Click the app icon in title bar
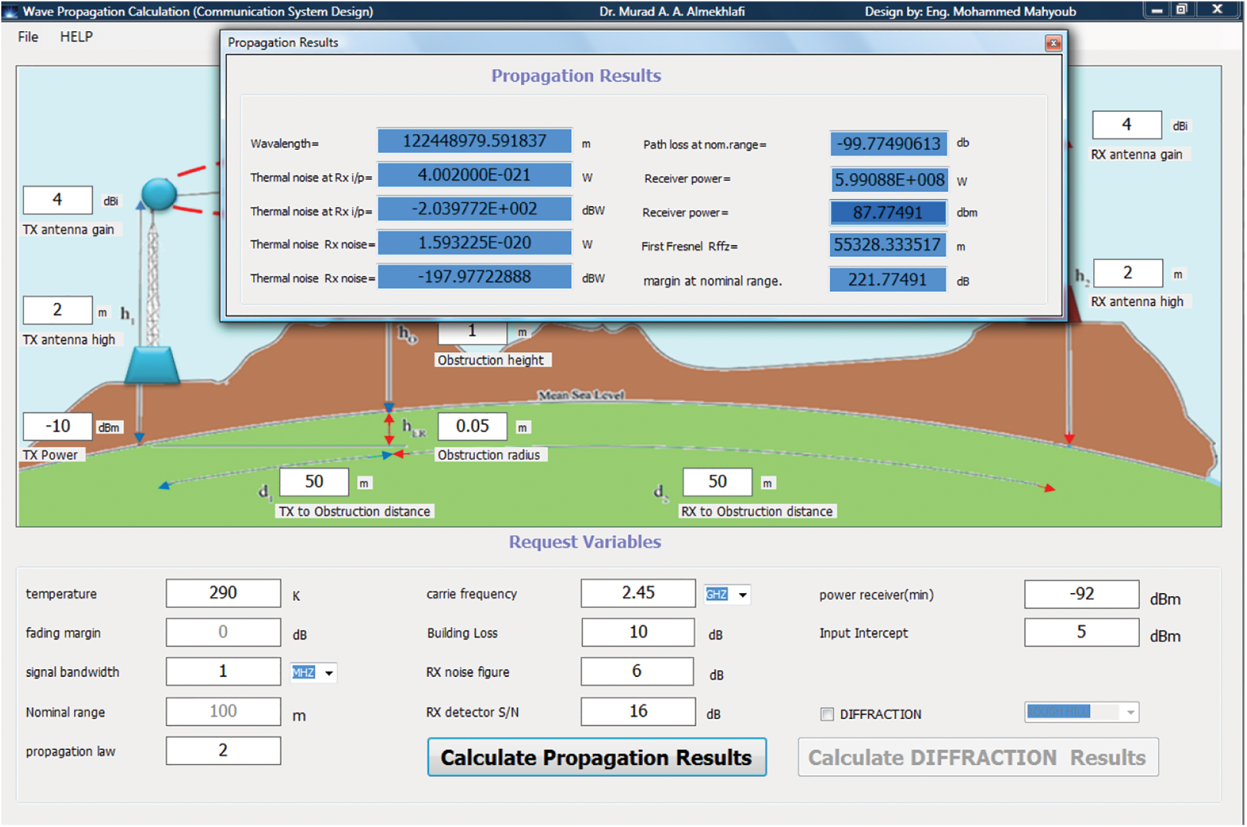This screenshot has width=1247, height=827. [10, 11]
